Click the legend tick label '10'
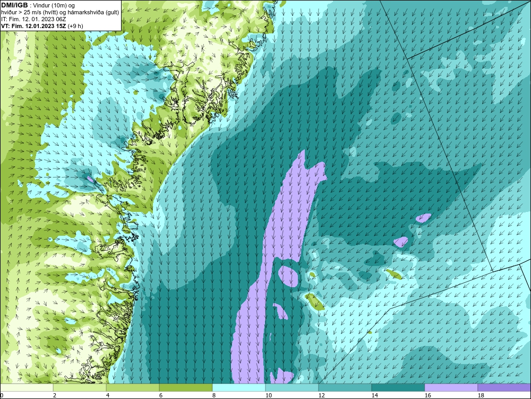Viewport: 531px width, 399px height. (268, 395)
